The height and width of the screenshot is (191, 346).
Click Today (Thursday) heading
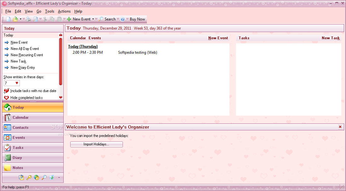[83, 46]
